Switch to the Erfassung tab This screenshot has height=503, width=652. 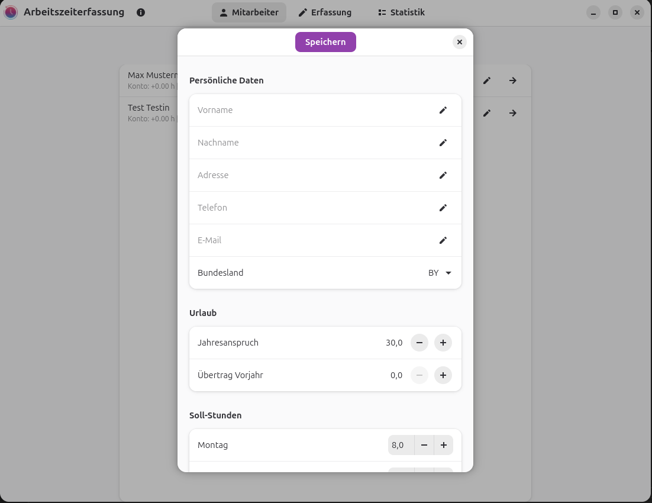(x=325, y=12)
